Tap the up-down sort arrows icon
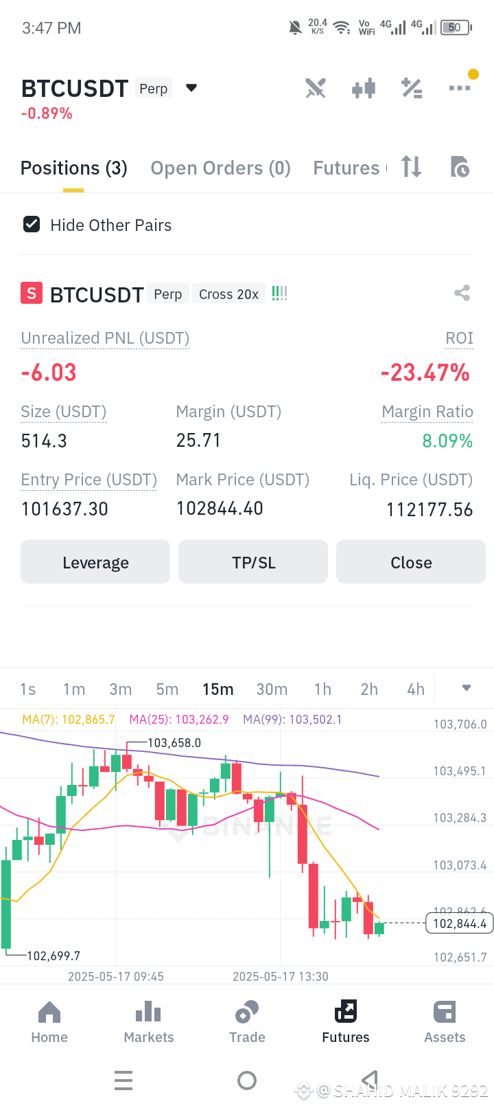The image size is (494, 1108). [412, 167]
